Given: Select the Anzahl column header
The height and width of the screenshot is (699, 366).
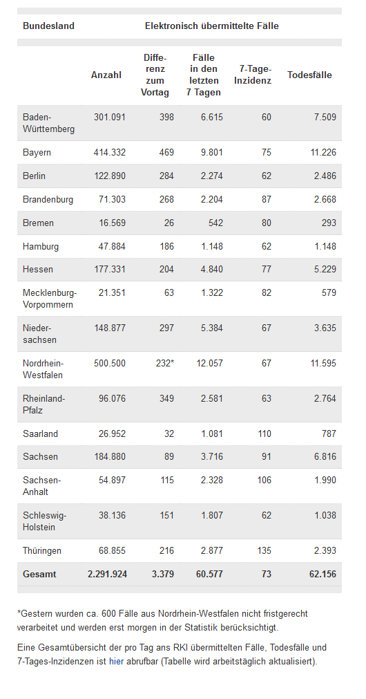Looking at the screenshot, I should 106,75.
